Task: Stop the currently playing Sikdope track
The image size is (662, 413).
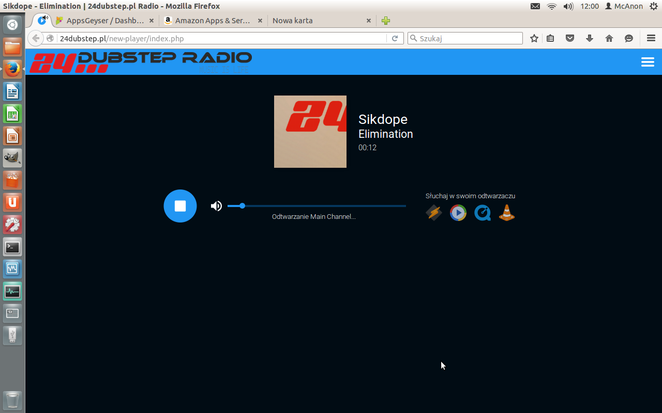Action: pyautogui.click(x=180, y=205)
